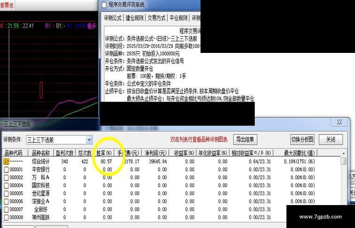The width and height of the screenshot is (355, 228).
Task: Click the document icon for 000007
Action: [7, 209]
